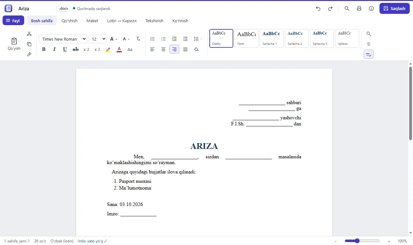This screenshot has height=245, width=413.
Task: Toggle the spell check abc button
Action: (x=369, y=54)
